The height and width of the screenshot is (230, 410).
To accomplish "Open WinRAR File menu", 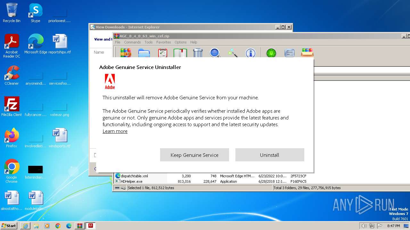I will pyautogui.click(x=118, y=42).
